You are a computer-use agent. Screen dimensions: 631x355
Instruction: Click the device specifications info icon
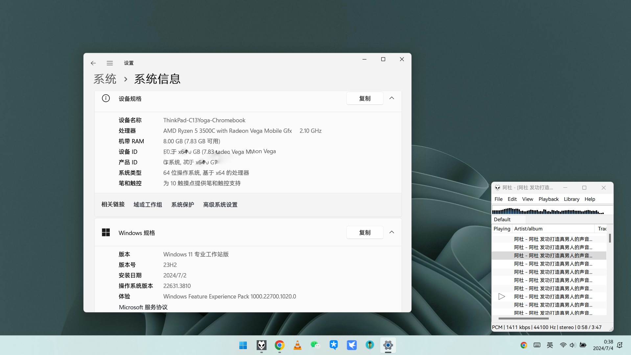coord(106,98)
